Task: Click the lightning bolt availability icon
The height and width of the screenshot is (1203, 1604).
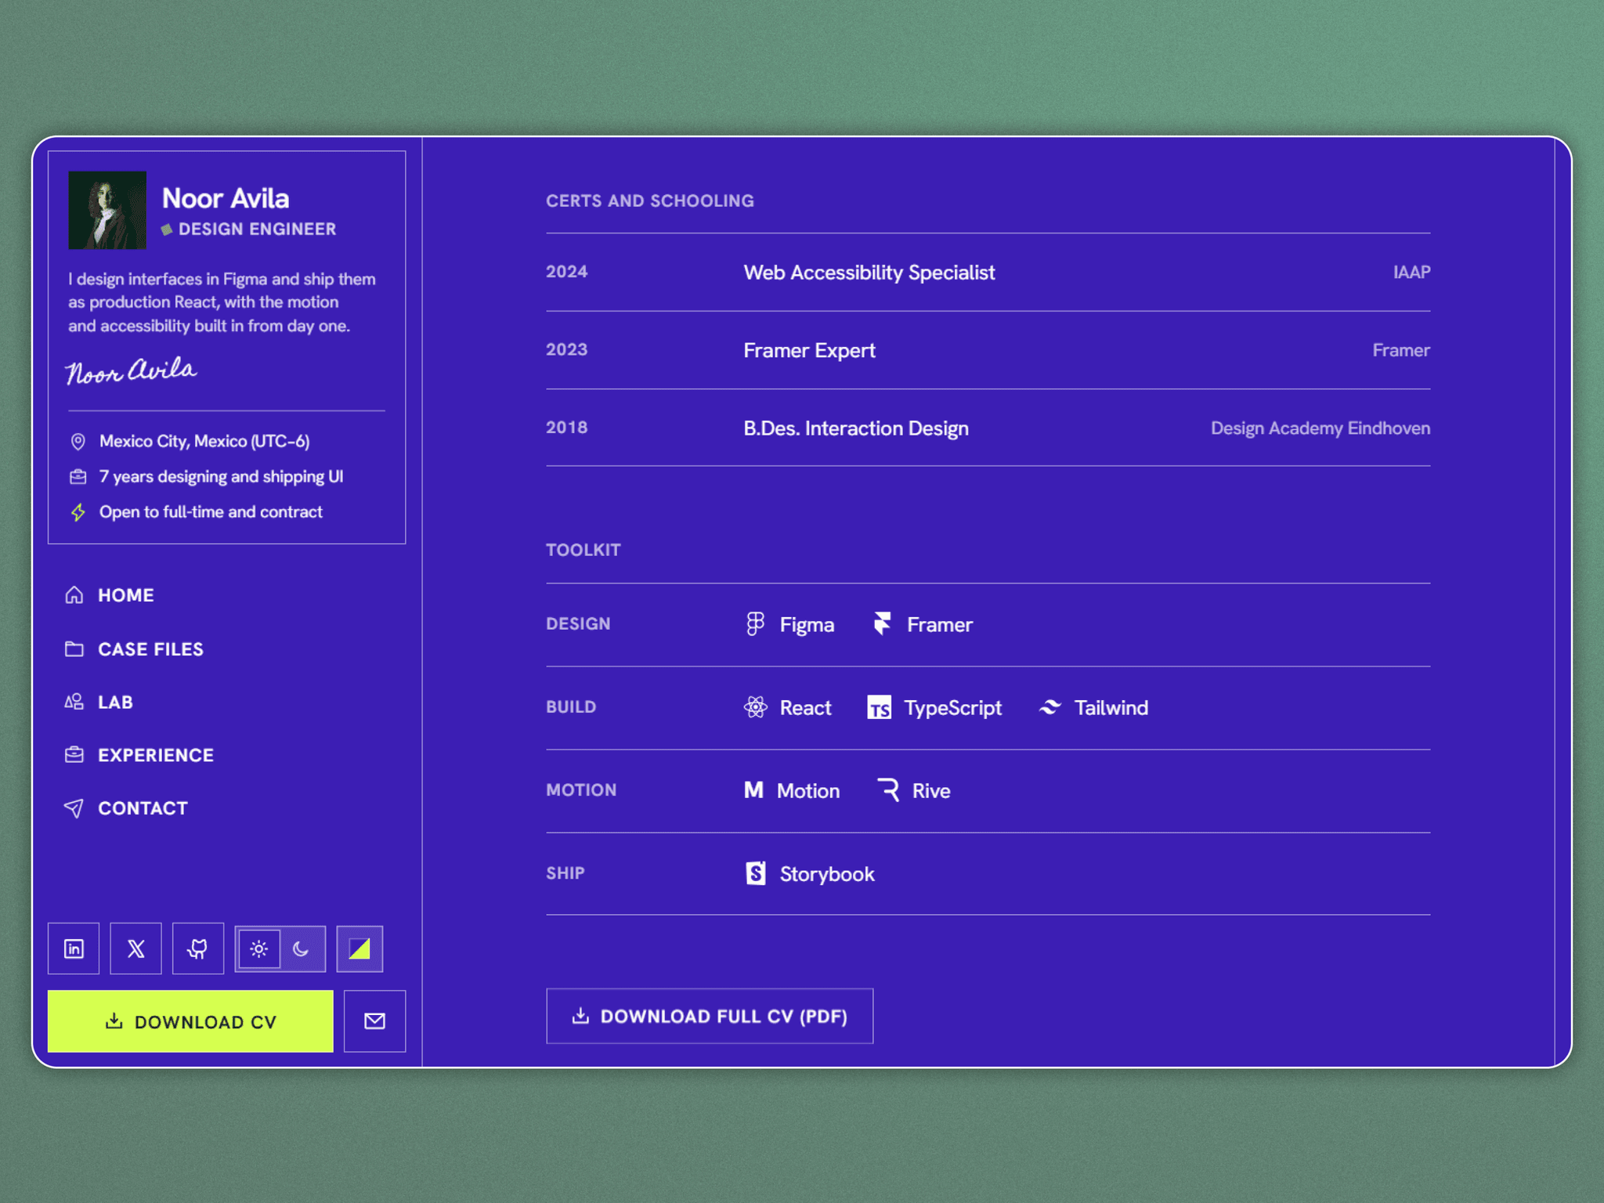Action: click(78, 513)
